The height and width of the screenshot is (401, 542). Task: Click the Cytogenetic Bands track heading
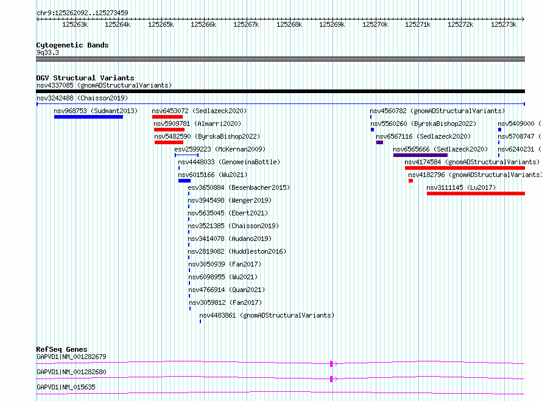[72, 45]
